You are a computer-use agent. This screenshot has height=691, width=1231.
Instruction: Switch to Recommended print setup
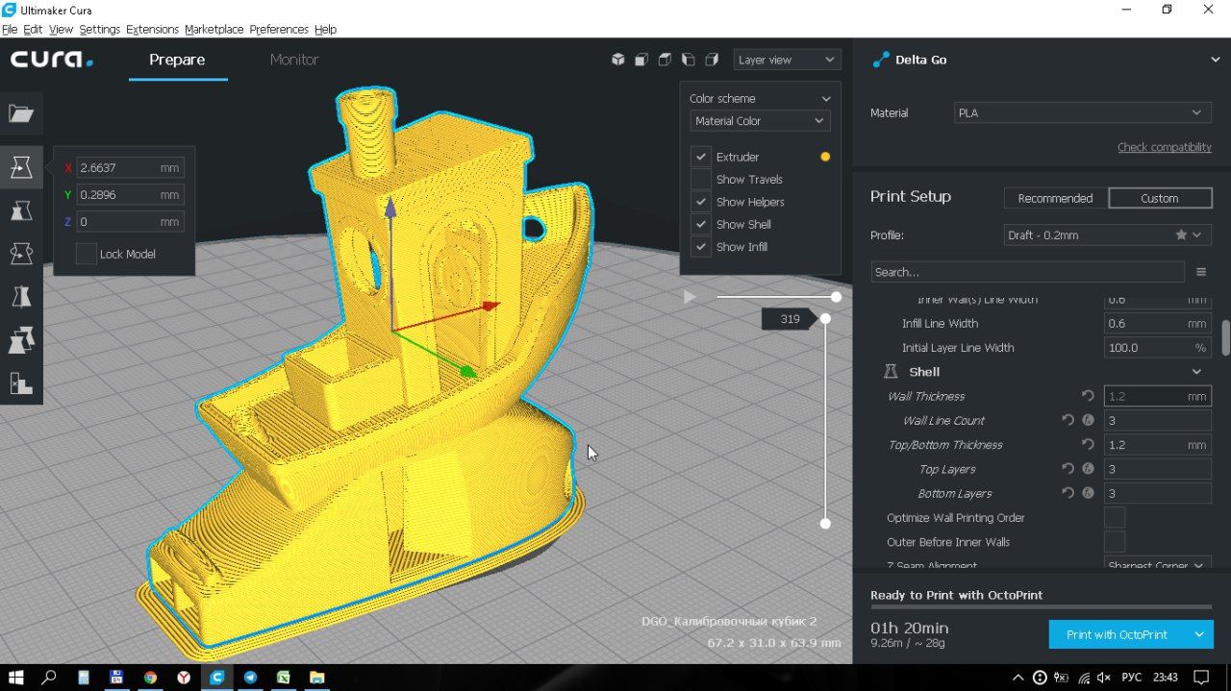coord(1056,198)
